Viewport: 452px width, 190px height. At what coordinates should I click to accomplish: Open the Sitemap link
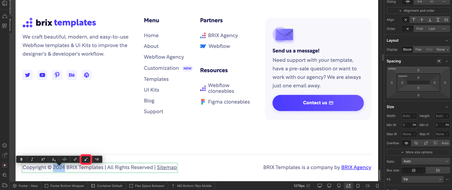[x=167, y=167]
